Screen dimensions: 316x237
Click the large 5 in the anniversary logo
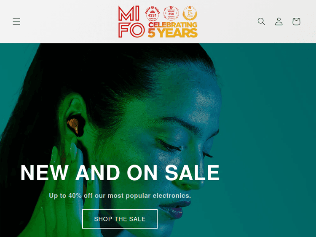click(152, 33)
